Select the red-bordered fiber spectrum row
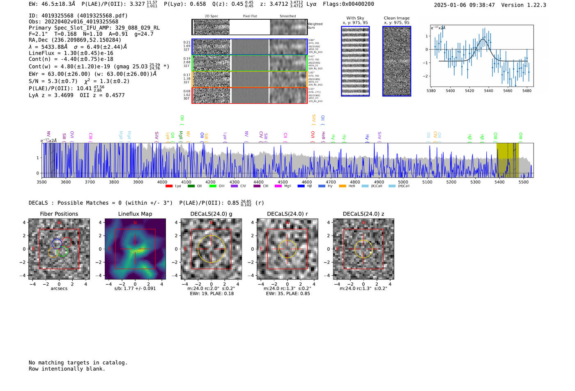This screenshot has height=391, width=575. coord(249,95)
